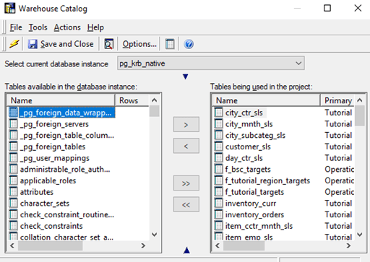Click the lightning bolt read warehouse icon

pos(14,44)
